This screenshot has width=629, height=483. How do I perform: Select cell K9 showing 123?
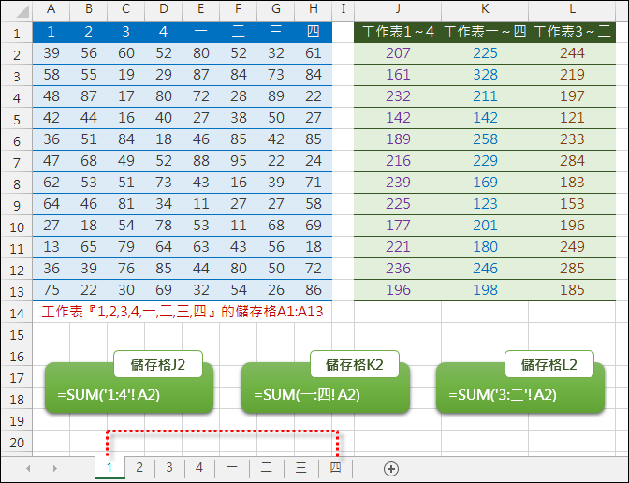485,204
